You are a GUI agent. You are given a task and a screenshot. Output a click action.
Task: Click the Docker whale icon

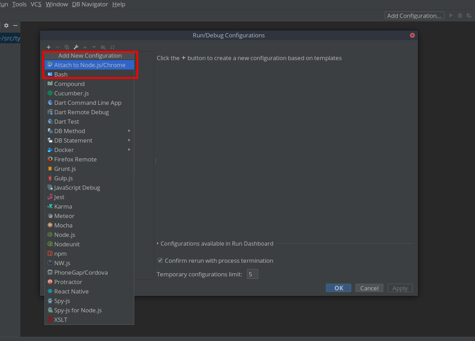tap(50, 150)
